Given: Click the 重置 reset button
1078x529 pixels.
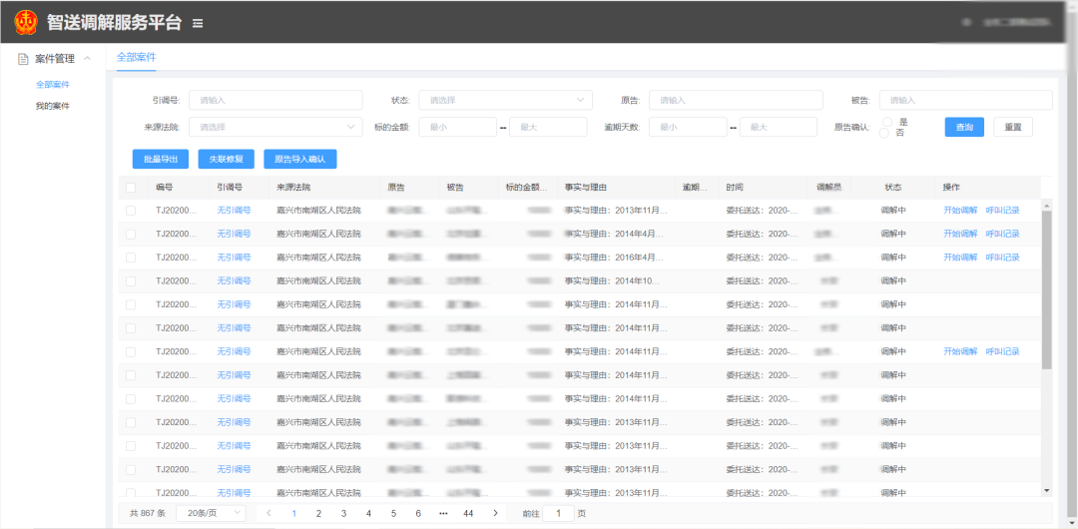Looking at the screenshot, I should (1013, 128).
